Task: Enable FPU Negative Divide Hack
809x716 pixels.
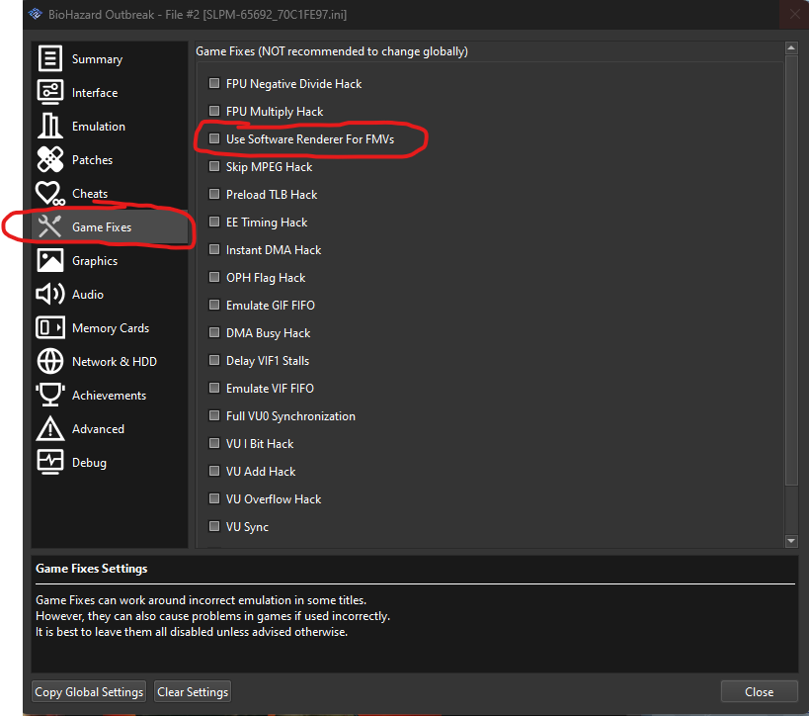Action: pos(214,83)
